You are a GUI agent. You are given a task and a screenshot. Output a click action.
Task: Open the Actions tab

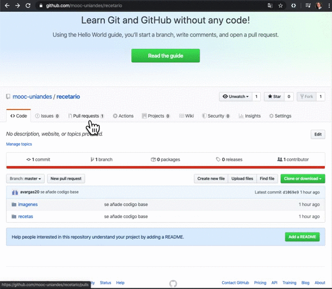point(123,116)
